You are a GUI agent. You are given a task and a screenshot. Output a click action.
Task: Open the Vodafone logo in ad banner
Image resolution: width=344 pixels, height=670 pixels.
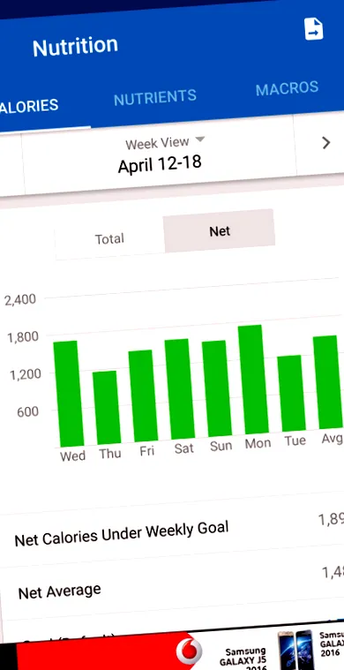[189, 651]
